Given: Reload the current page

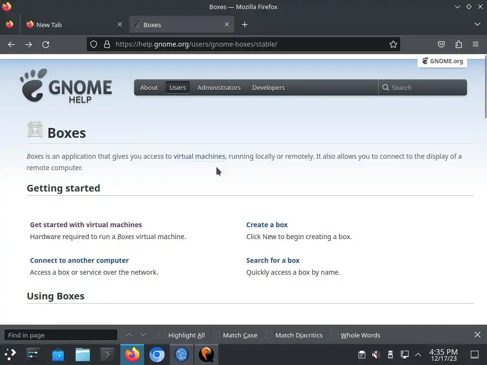Looking at the screenshot, I should pos(46,44).
